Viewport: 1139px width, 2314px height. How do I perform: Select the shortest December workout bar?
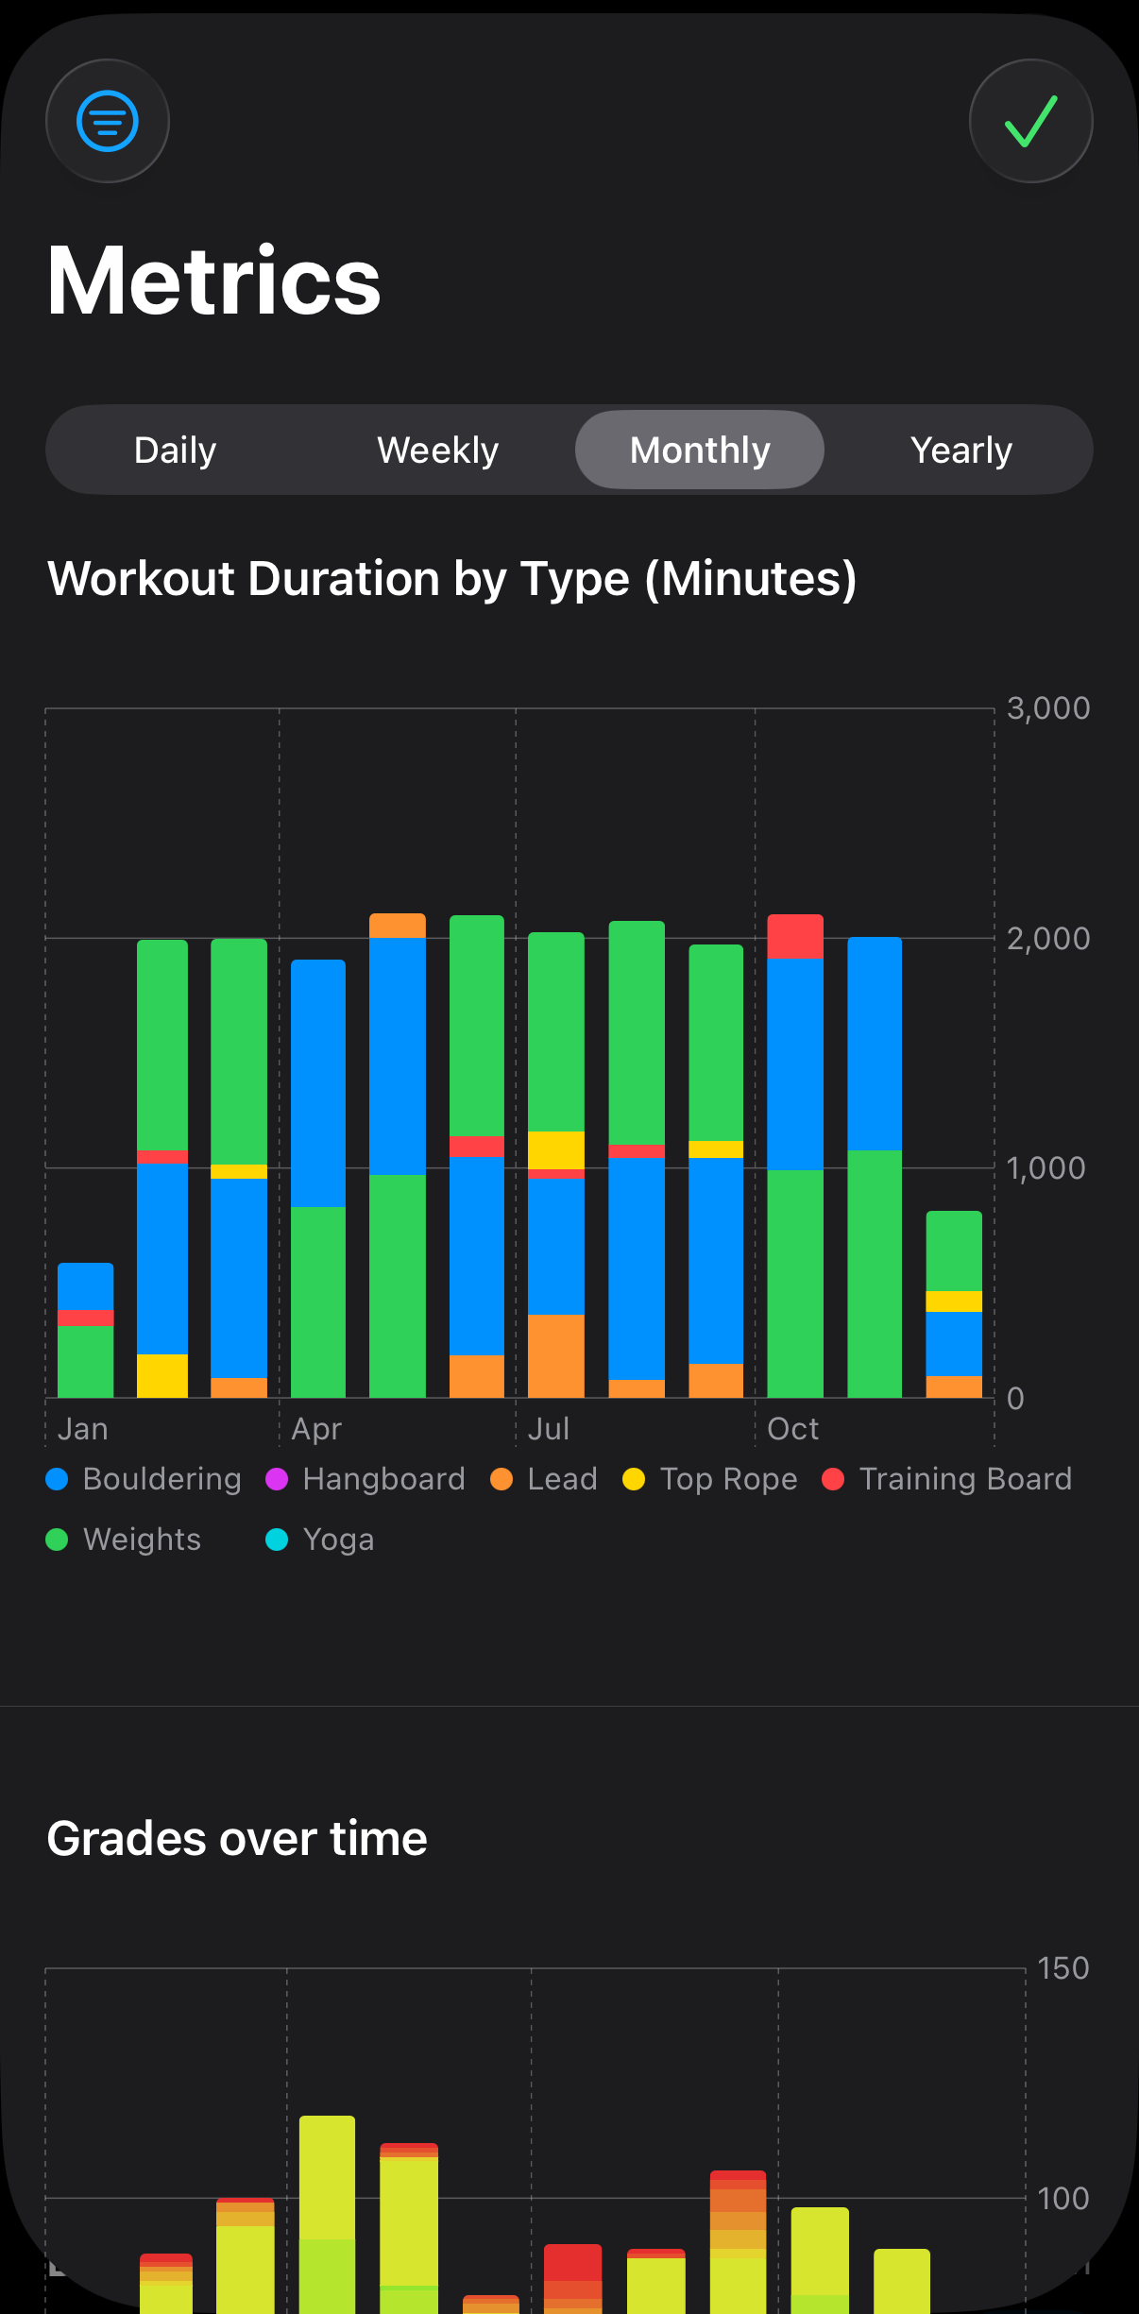click(954, 1303)
